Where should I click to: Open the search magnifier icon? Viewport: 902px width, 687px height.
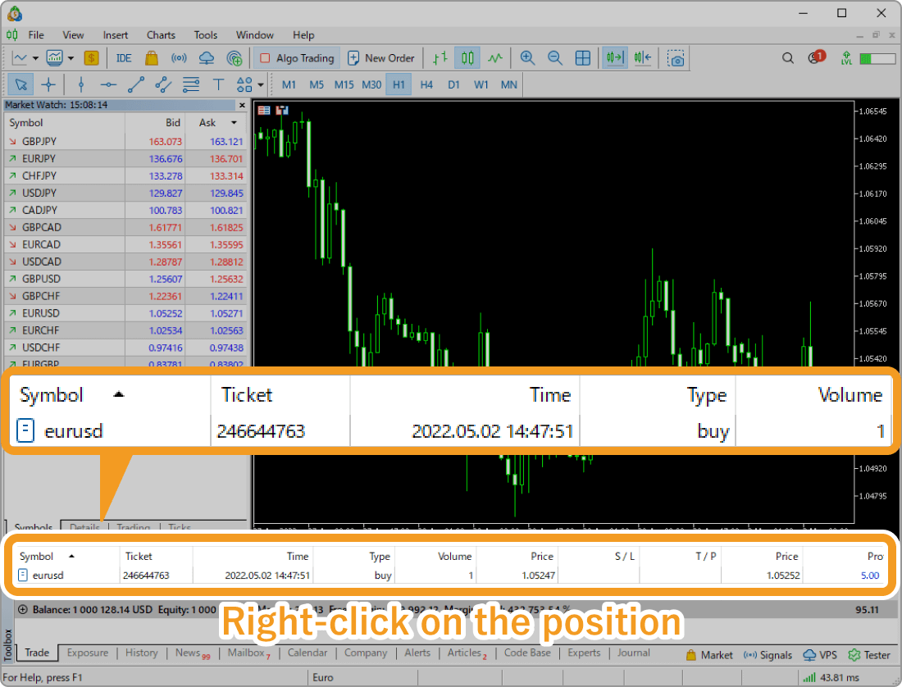(x=788, y=58)
